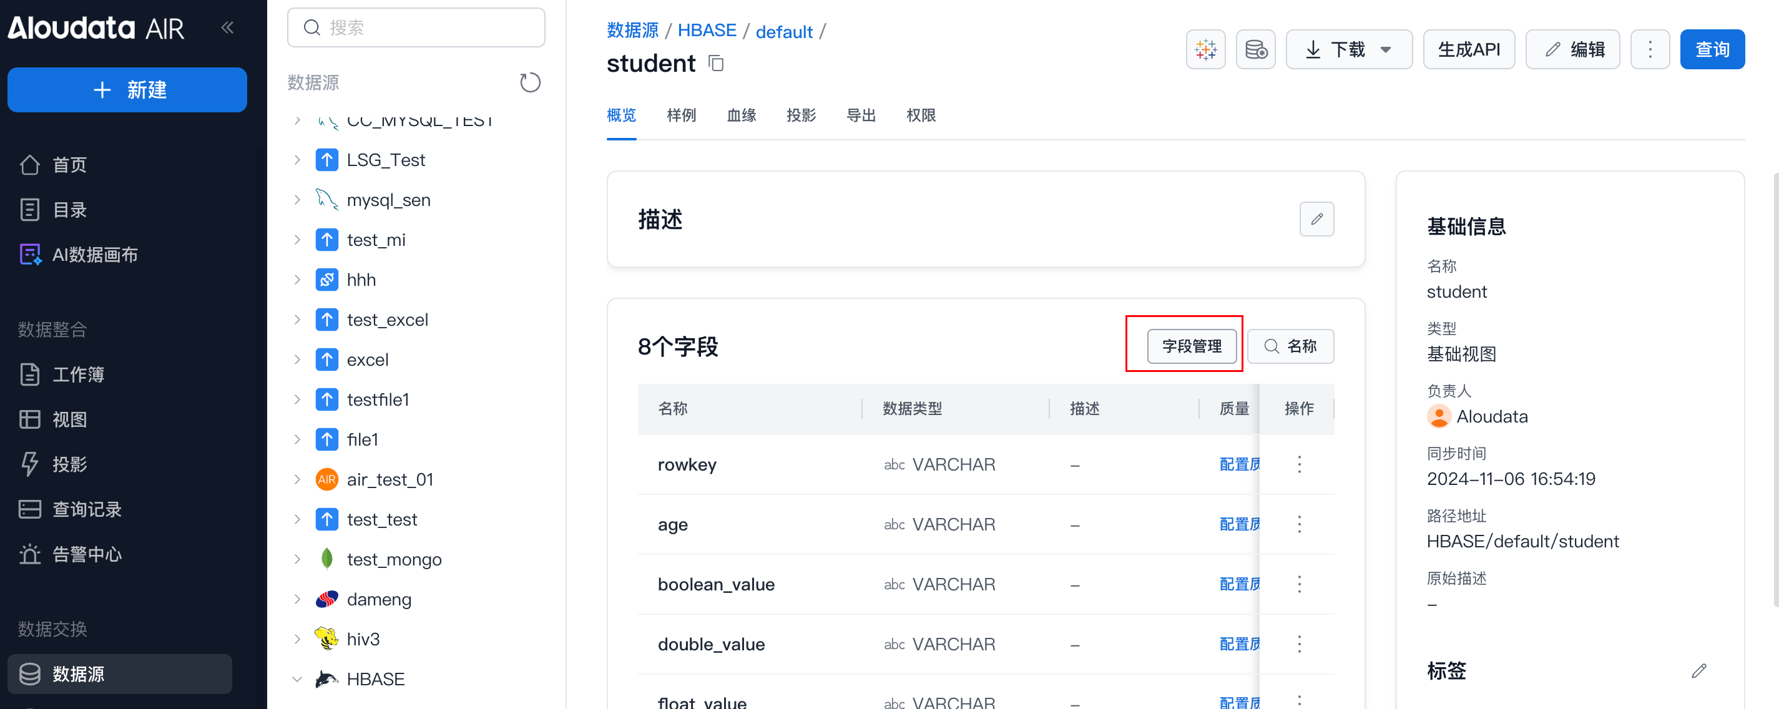Switch to the 样例 tab

point(681,115)
